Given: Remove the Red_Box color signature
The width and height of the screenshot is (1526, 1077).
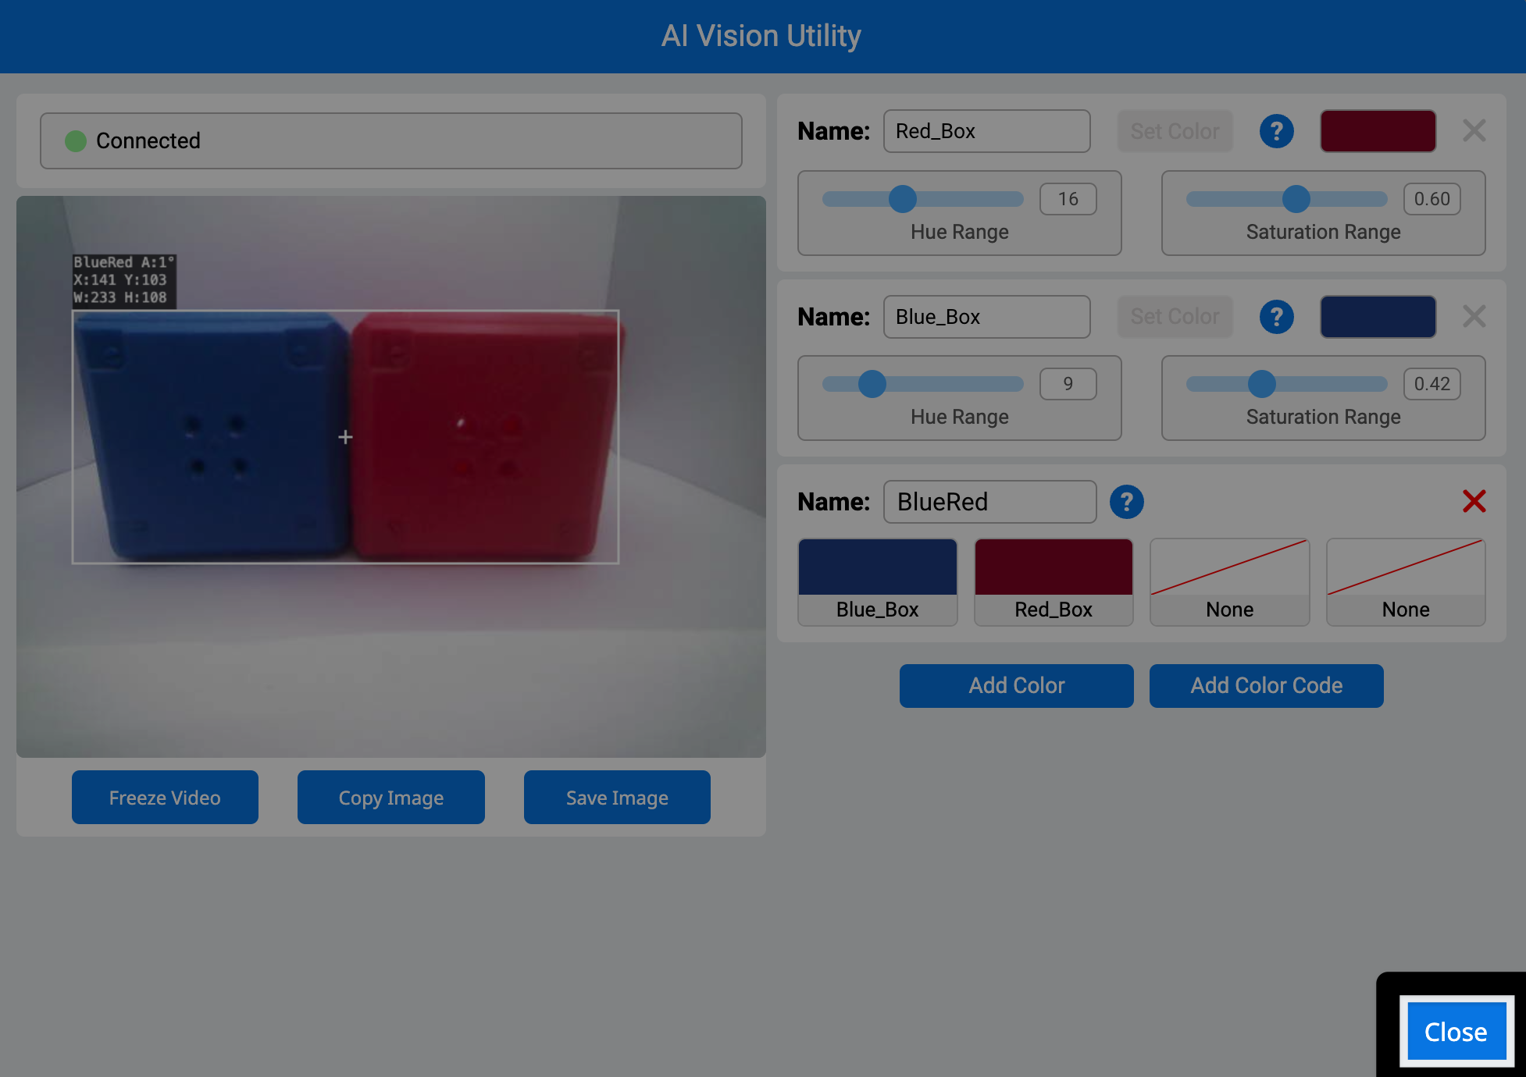Looking at the screenshot, I should click(x=1474, y=130).
